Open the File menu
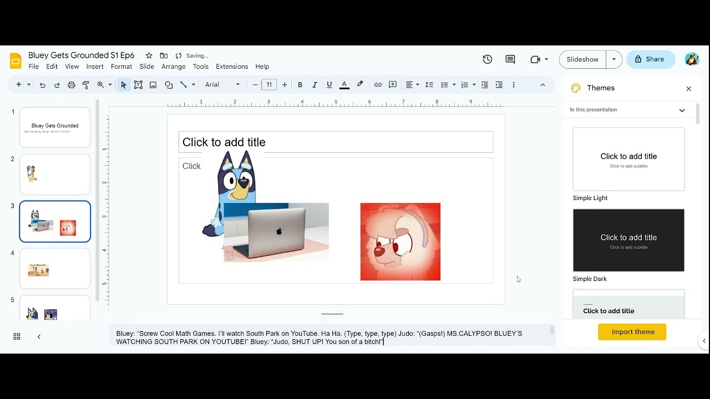 click(x=34, y=66)
